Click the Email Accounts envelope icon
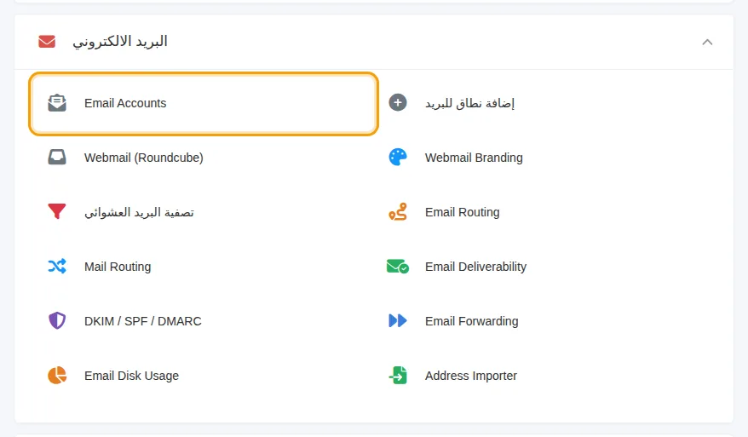This screenshot has width=748, height=437. pyautogui.click(x=57, y=103)
